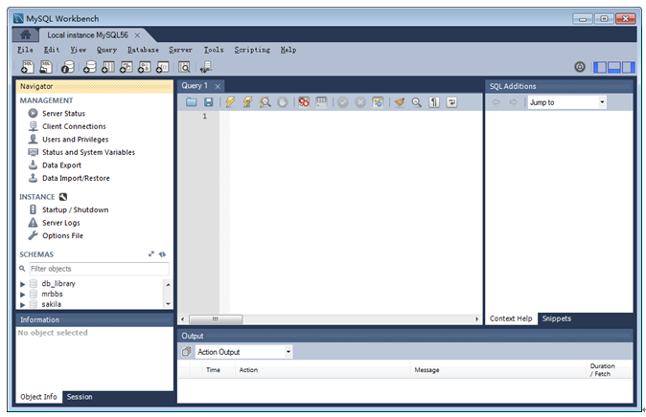
Task: Stop query execution icon
Action: (283, 102)
